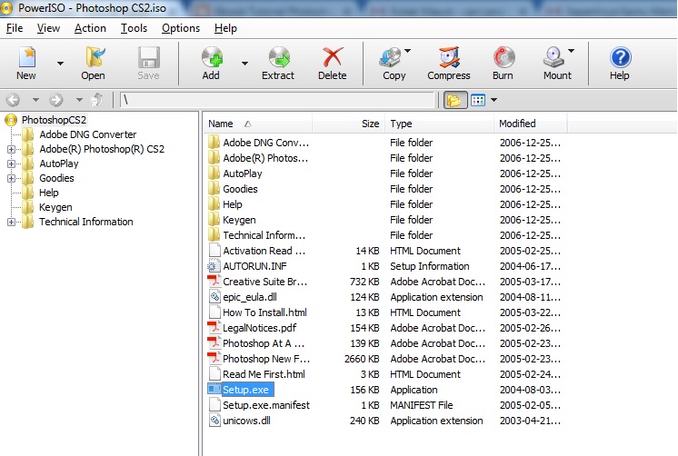Compress the image with Compress icon
The width and height of the screenshot is (678, 456).
point(449,57)
